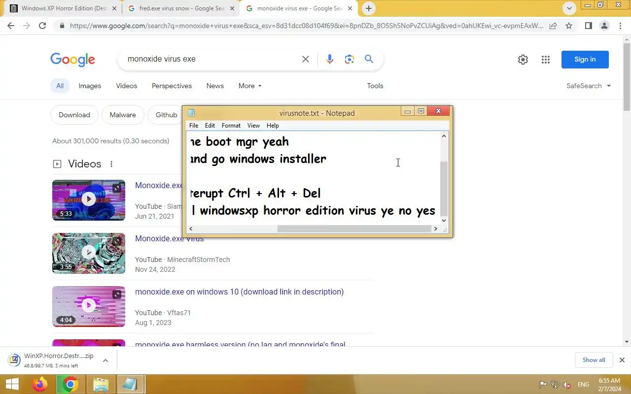Open Notepad View menu
This screenshot has width=631, height=394.
click(x=253, y=126)
